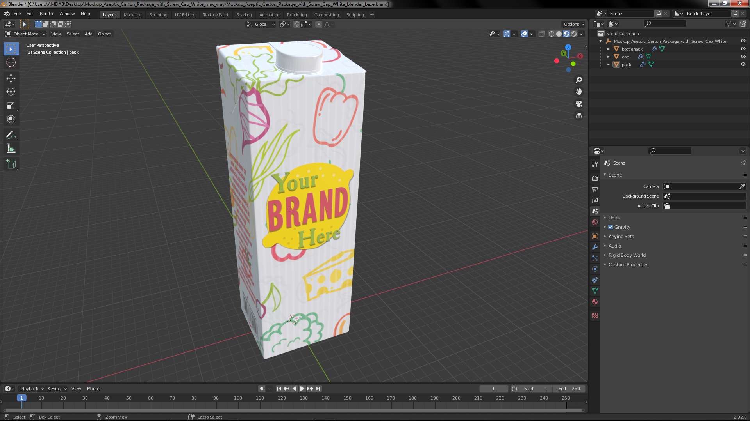This screenshot has width=750, height=421.
Task: Hide the bottleneck object in outliner
Action: pos(743,49)
